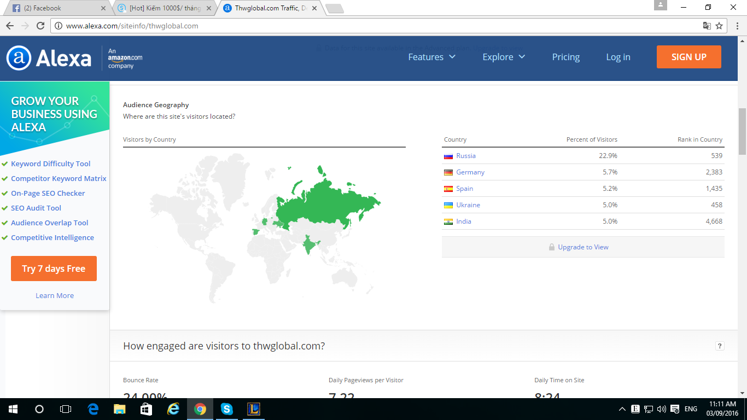
Task: Open the Audience Overlap Tool link
Action: (x=50, y=223)
